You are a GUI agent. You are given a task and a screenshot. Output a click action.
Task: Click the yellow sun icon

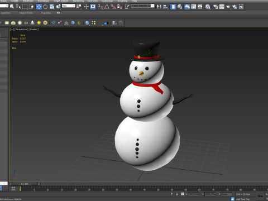point(39,23)
